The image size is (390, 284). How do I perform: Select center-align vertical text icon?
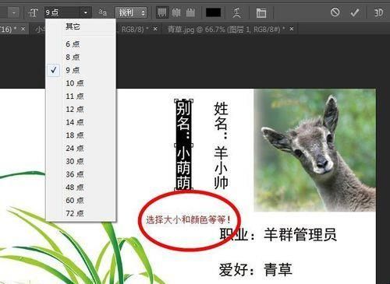coord(176,12)
